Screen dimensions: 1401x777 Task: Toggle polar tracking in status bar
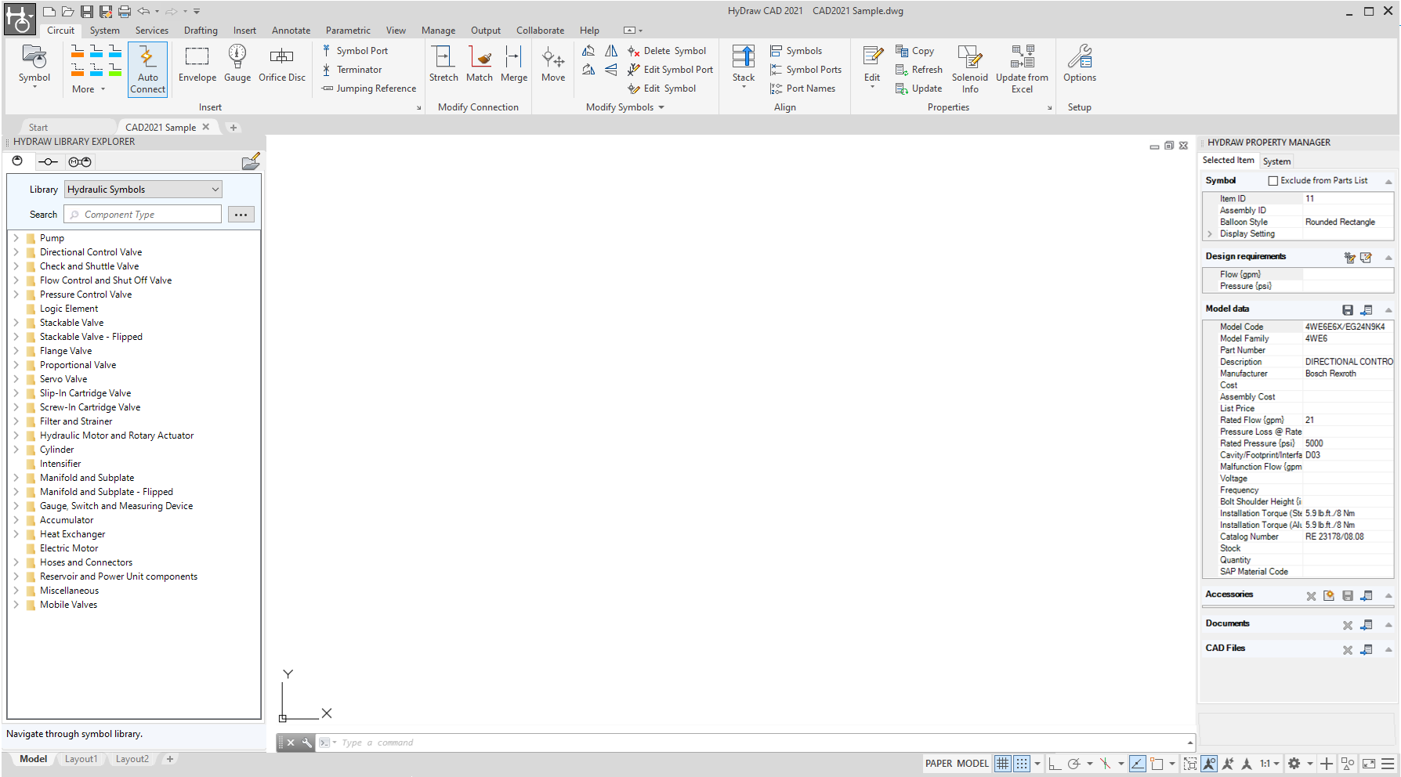pyautogui.click(x=1074, y=764)
